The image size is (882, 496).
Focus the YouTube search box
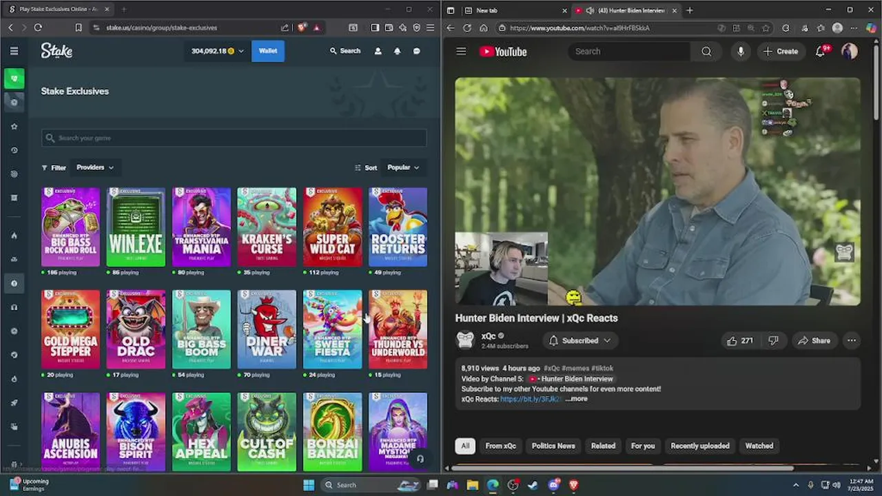[629, 51]
